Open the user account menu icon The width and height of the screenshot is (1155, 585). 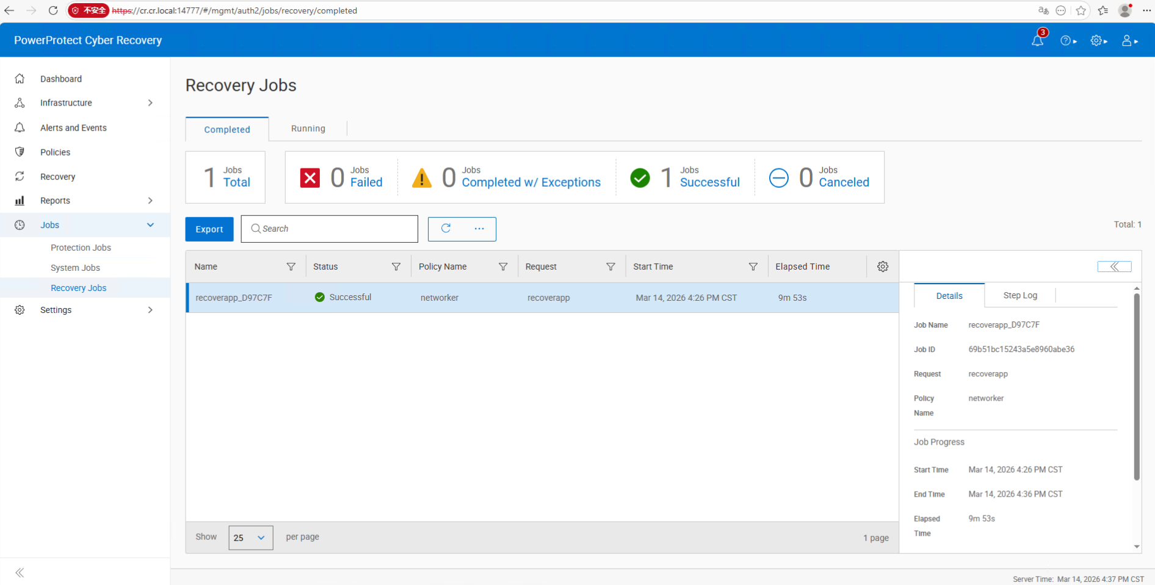click(1129, 40)
